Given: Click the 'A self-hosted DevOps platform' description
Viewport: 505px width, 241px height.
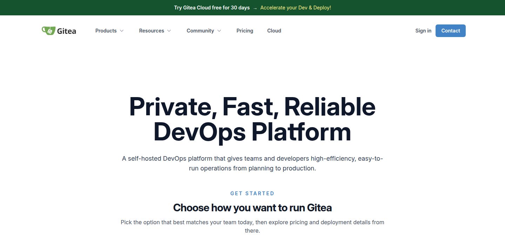Looking at the screenshot, I should [x=252, y=163].
